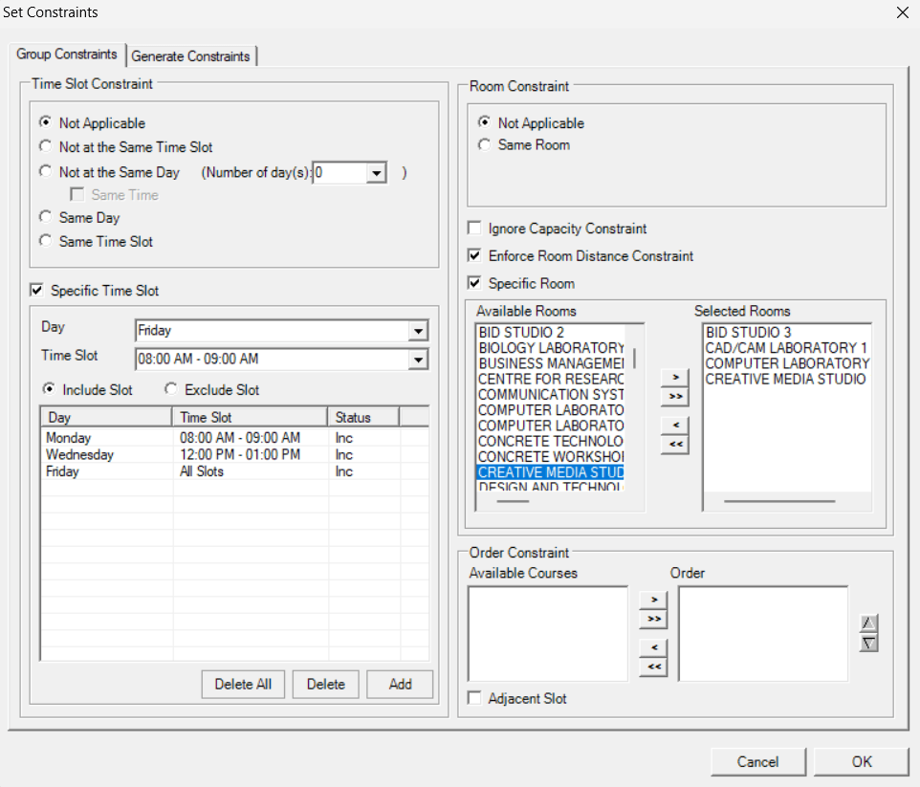Move course down in Order list
Screen dimensions: 920x787
(868, 644)
